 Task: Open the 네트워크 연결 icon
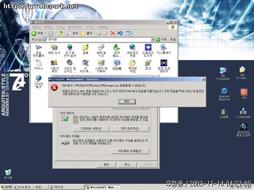point(133,51)
